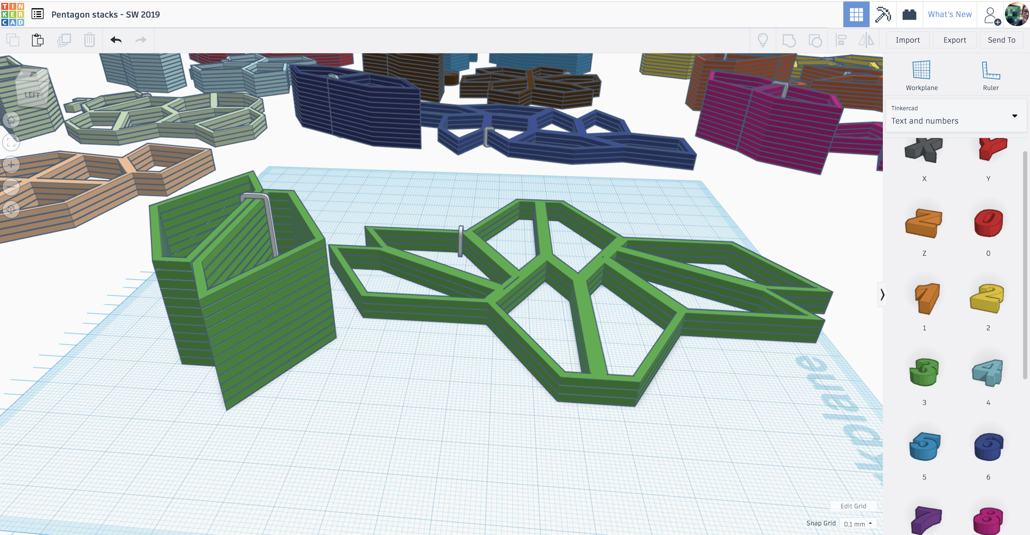Viewport: 1030px width, 535px height.
Task: Open the Text and numbers shapes dropdown
Action: [956, 115]
